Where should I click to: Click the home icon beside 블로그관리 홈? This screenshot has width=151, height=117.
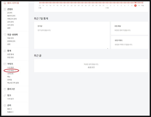(x=5, y=3)
